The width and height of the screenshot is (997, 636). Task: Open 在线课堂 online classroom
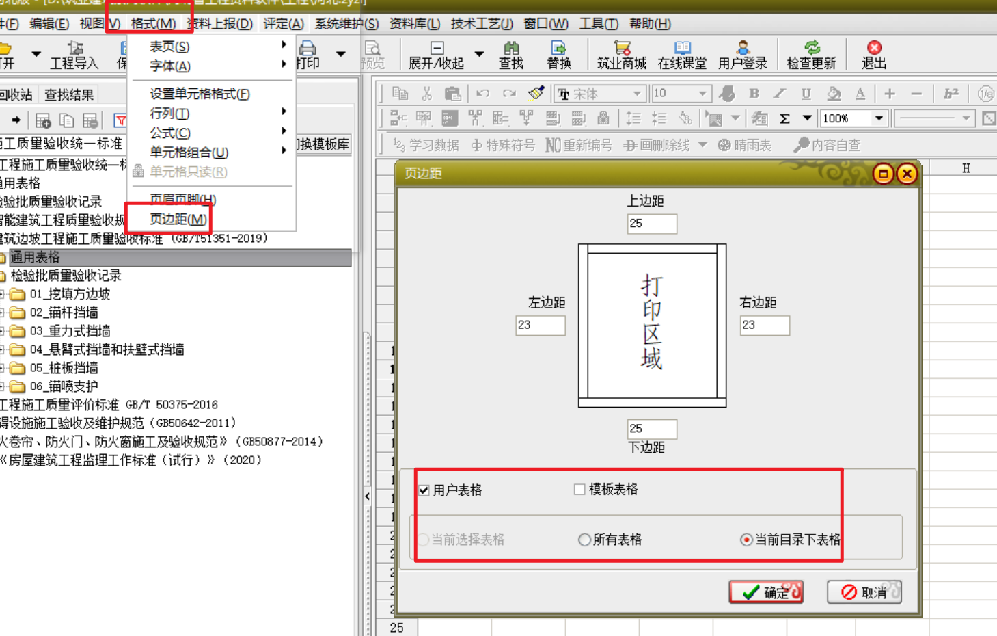[x=681, y=55]
